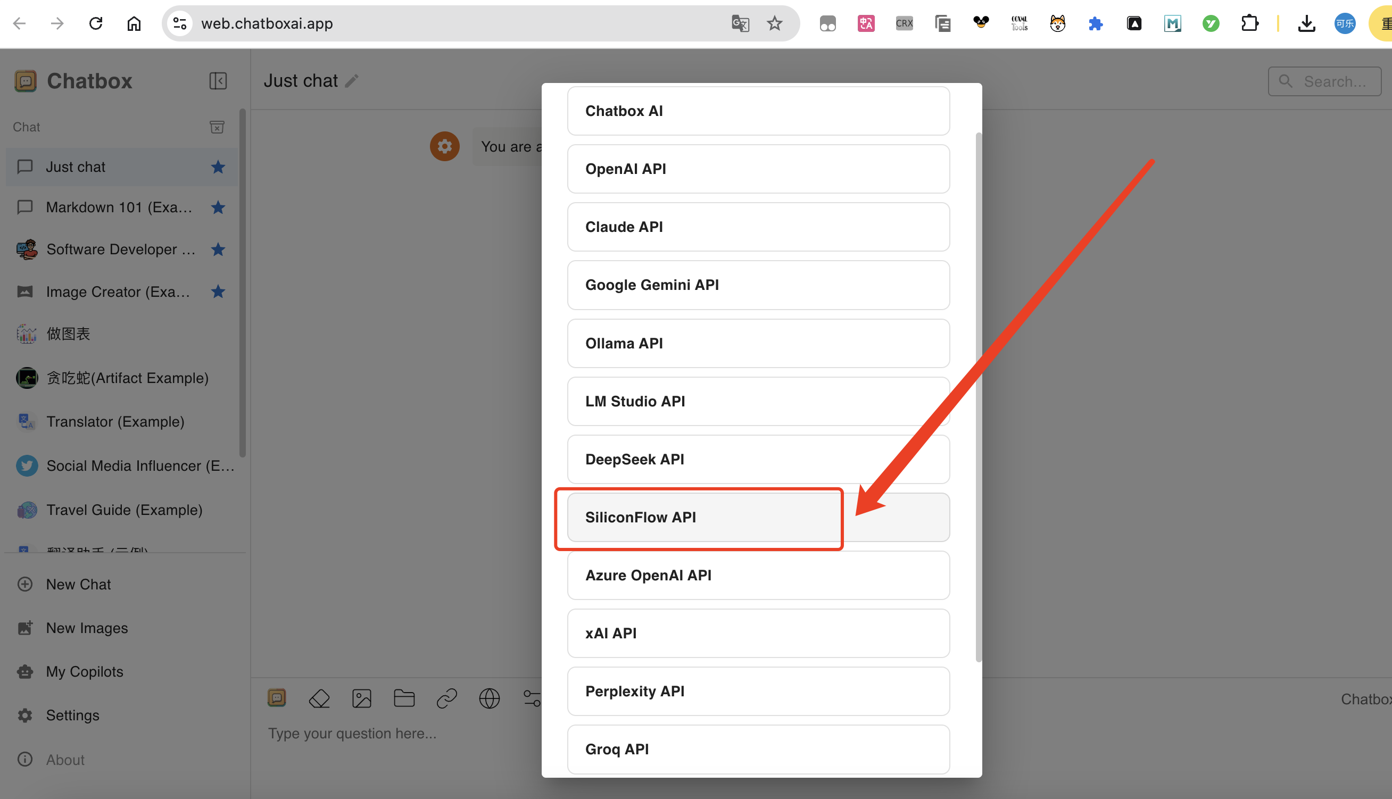Pick Azure OpenAI API from list
The width and height of the screenshot is (1392, 799).
click(x=758, y=576)
